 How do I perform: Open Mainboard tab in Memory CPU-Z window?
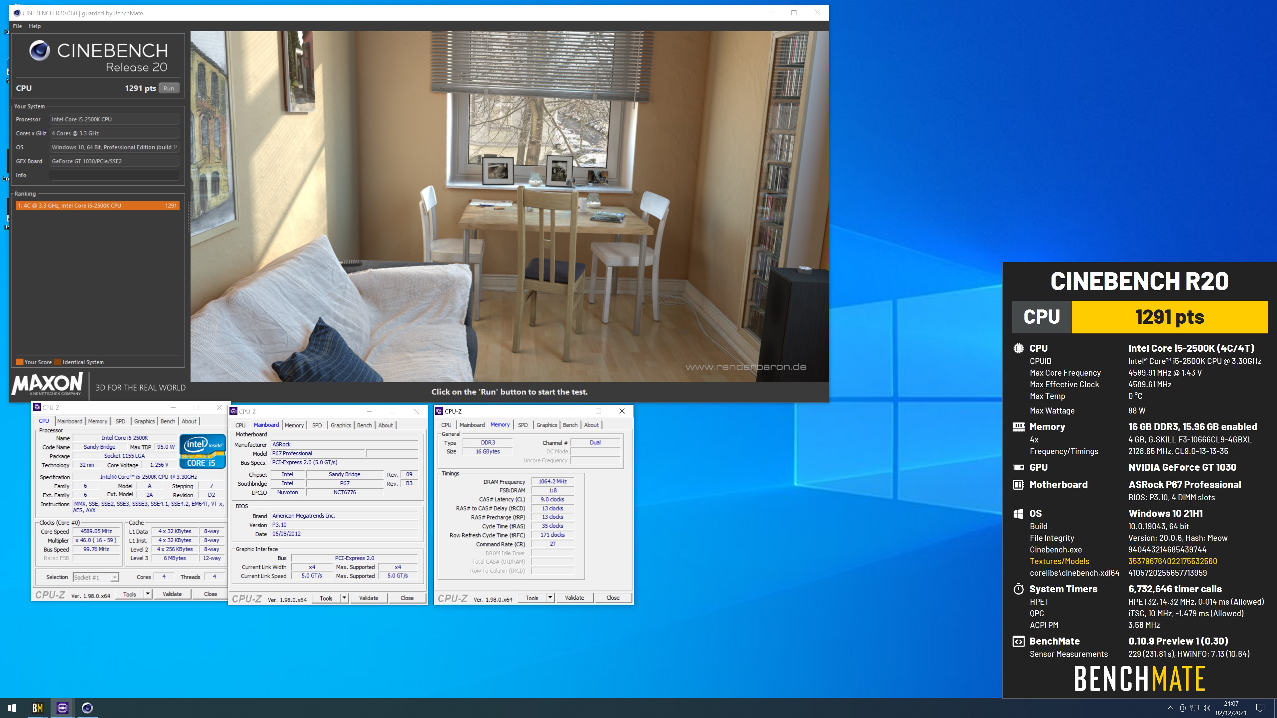[472, 425]
